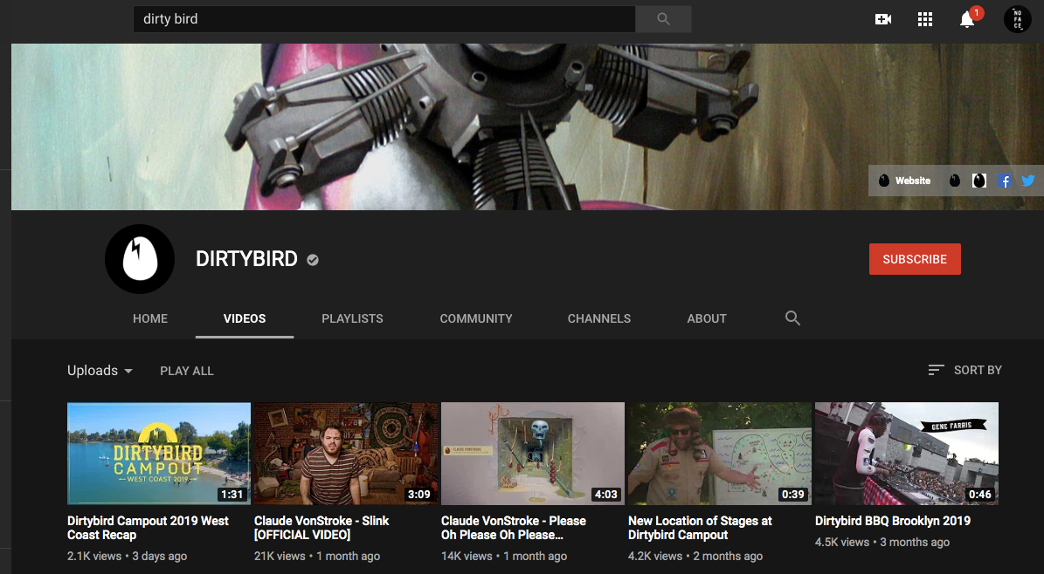The height and width of the screenshot is (574, 1044).
Task: Open the SORT BY menu
Action: pyautogui.click(x=965, y=370)
